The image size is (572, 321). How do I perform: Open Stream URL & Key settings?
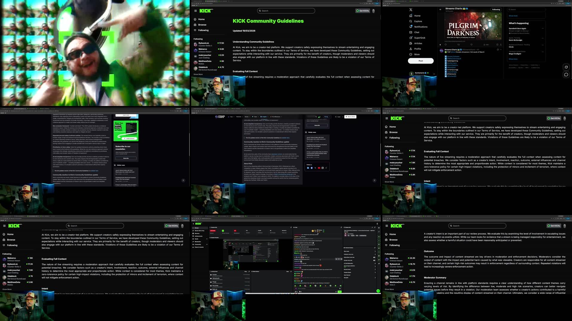(199, 231)
